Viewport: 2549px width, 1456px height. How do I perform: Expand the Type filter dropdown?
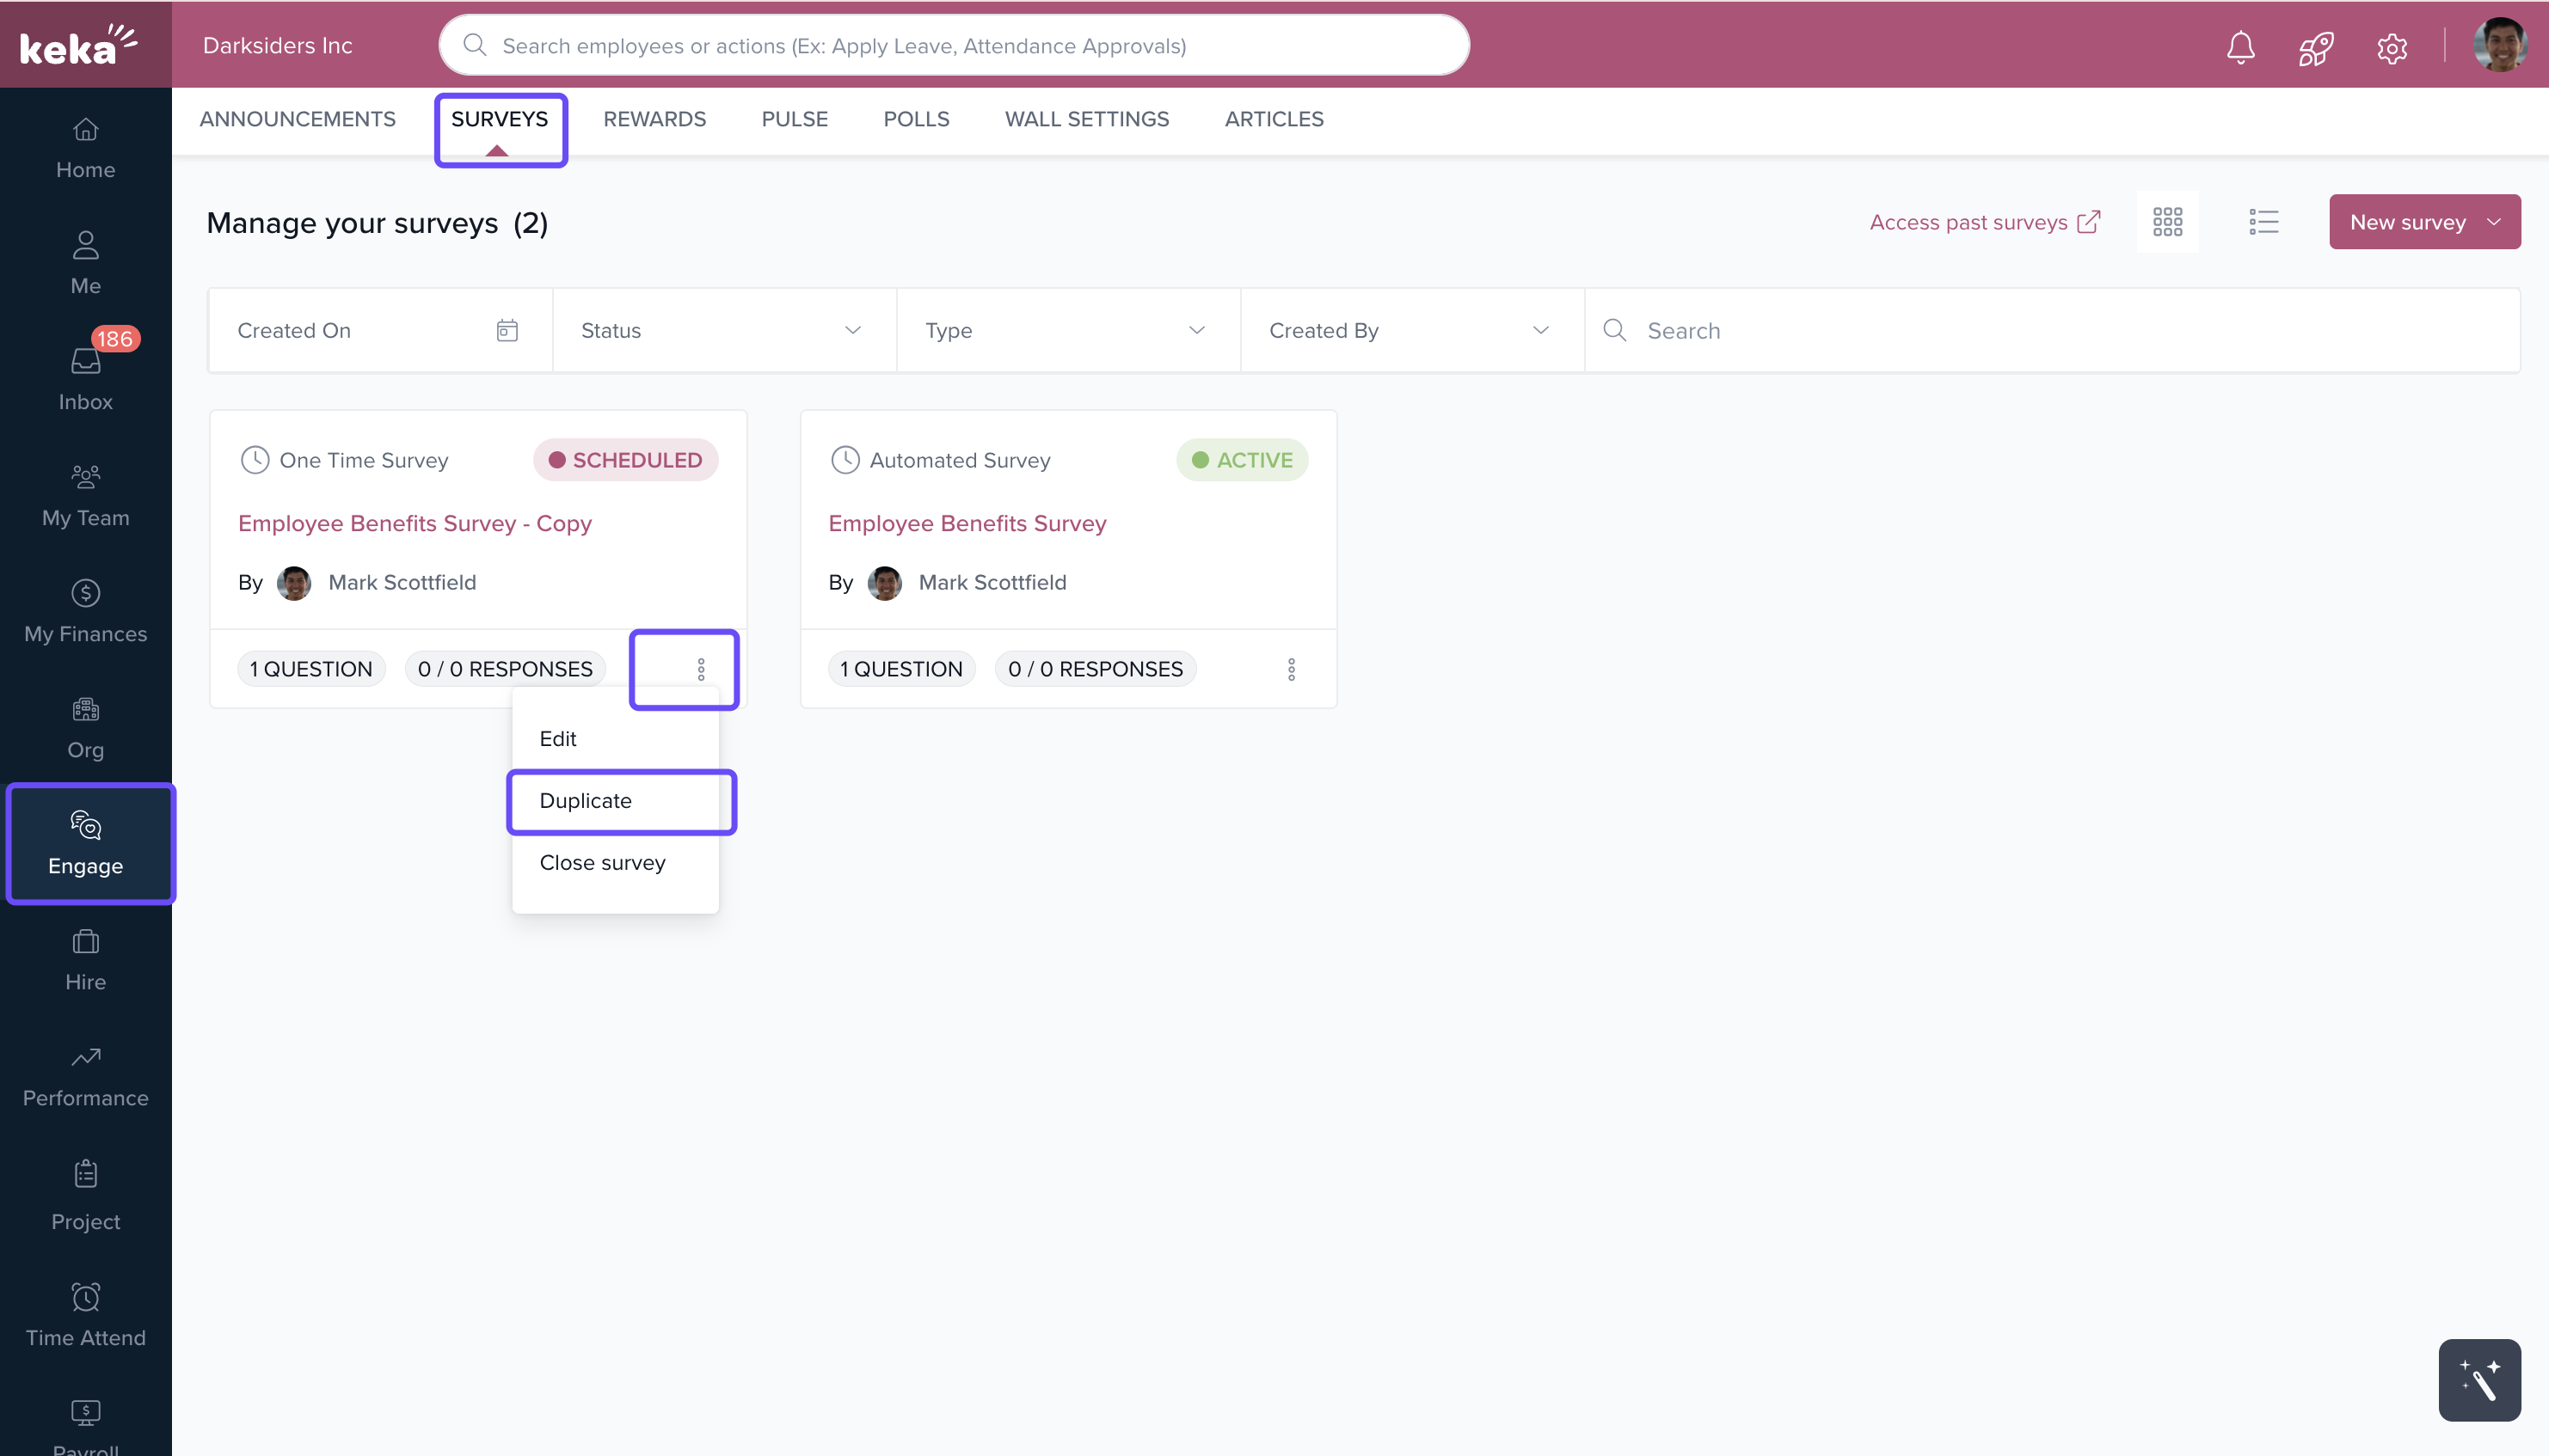tap(1067, 331)
